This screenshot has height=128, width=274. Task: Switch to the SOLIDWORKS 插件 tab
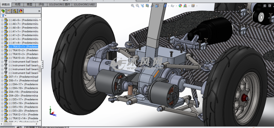[x=59, y=5]
